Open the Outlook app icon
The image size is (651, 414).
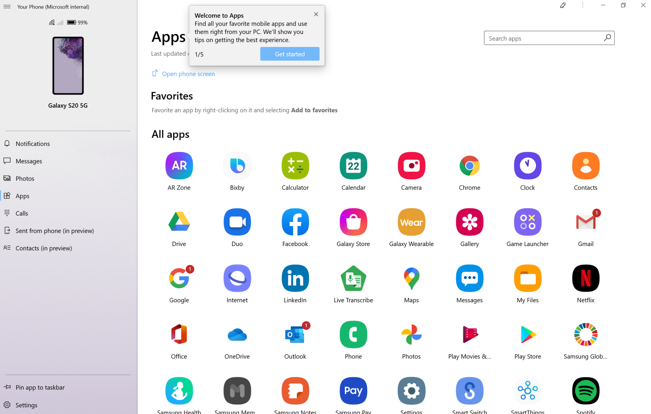(x=295, y=335)
